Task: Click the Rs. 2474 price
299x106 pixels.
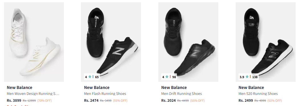Action: click(91, 101)
